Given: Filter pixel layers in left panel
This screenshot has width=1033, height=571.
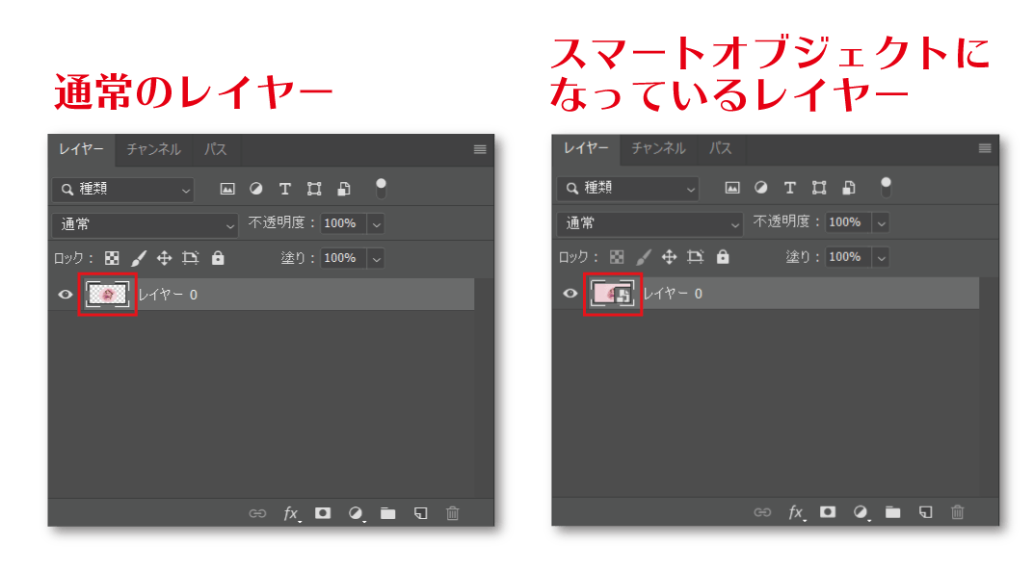Looking at the screenshot, I should coord(227,189).
